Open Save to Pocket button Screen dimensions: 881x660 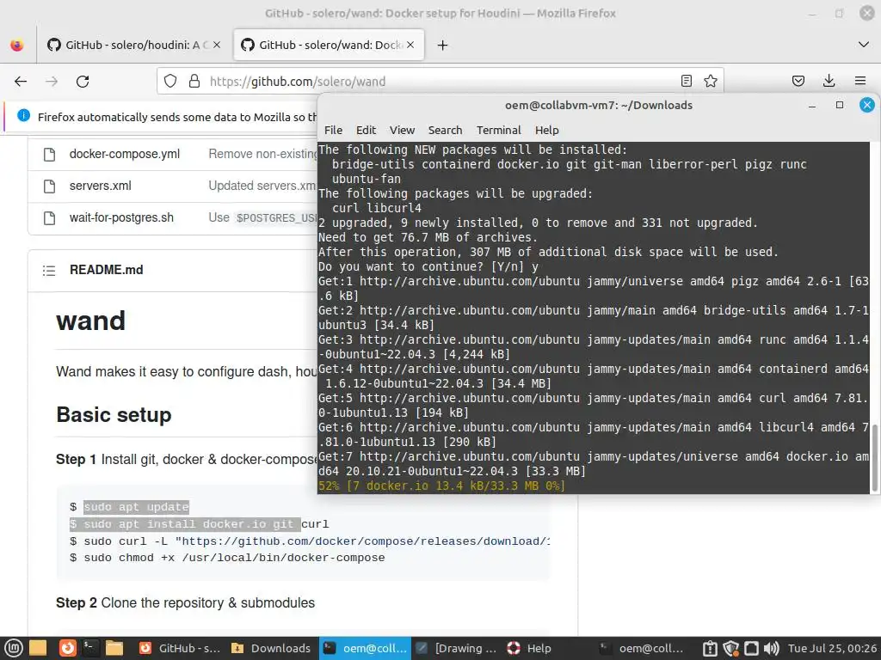point(798,81)
